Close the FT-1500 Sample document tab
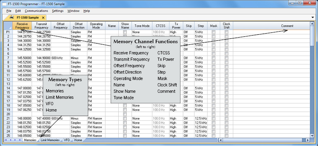Viewport: 318px width, 146px height. (x=43, y=18)
